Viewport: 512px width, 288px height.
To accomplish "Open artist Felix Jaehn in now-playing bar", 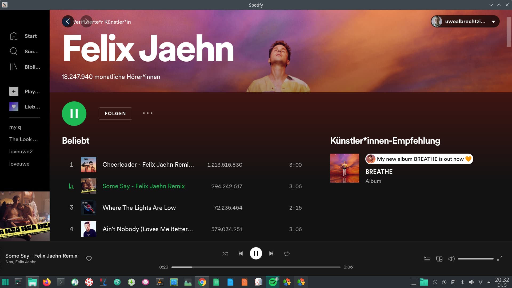I will 26,262.
